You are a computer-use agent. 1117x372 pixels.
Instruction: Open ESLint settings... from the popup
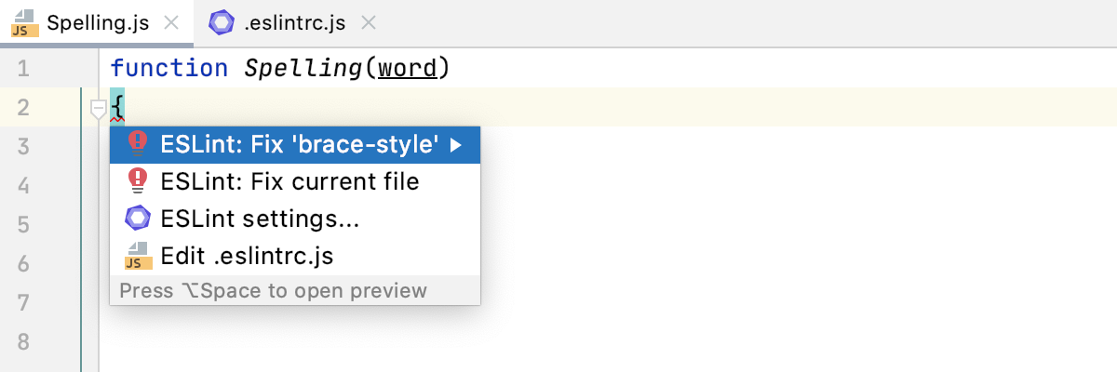tap(260, 219)
